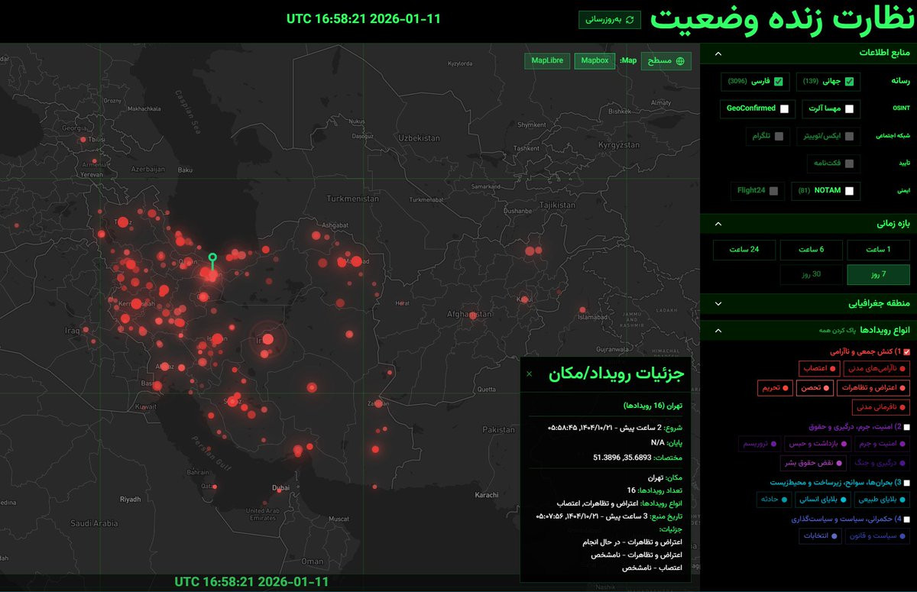Collapse the منابع اطلاعات section chevron
This screenshot has width=917, height=592.
pyautogui.click(x=718, y=53)
